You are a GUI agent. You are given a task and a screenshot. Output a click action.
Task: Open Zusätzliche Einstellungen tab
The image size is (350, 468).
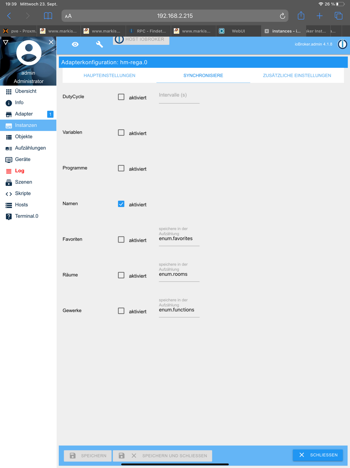(x=297, y=75)
